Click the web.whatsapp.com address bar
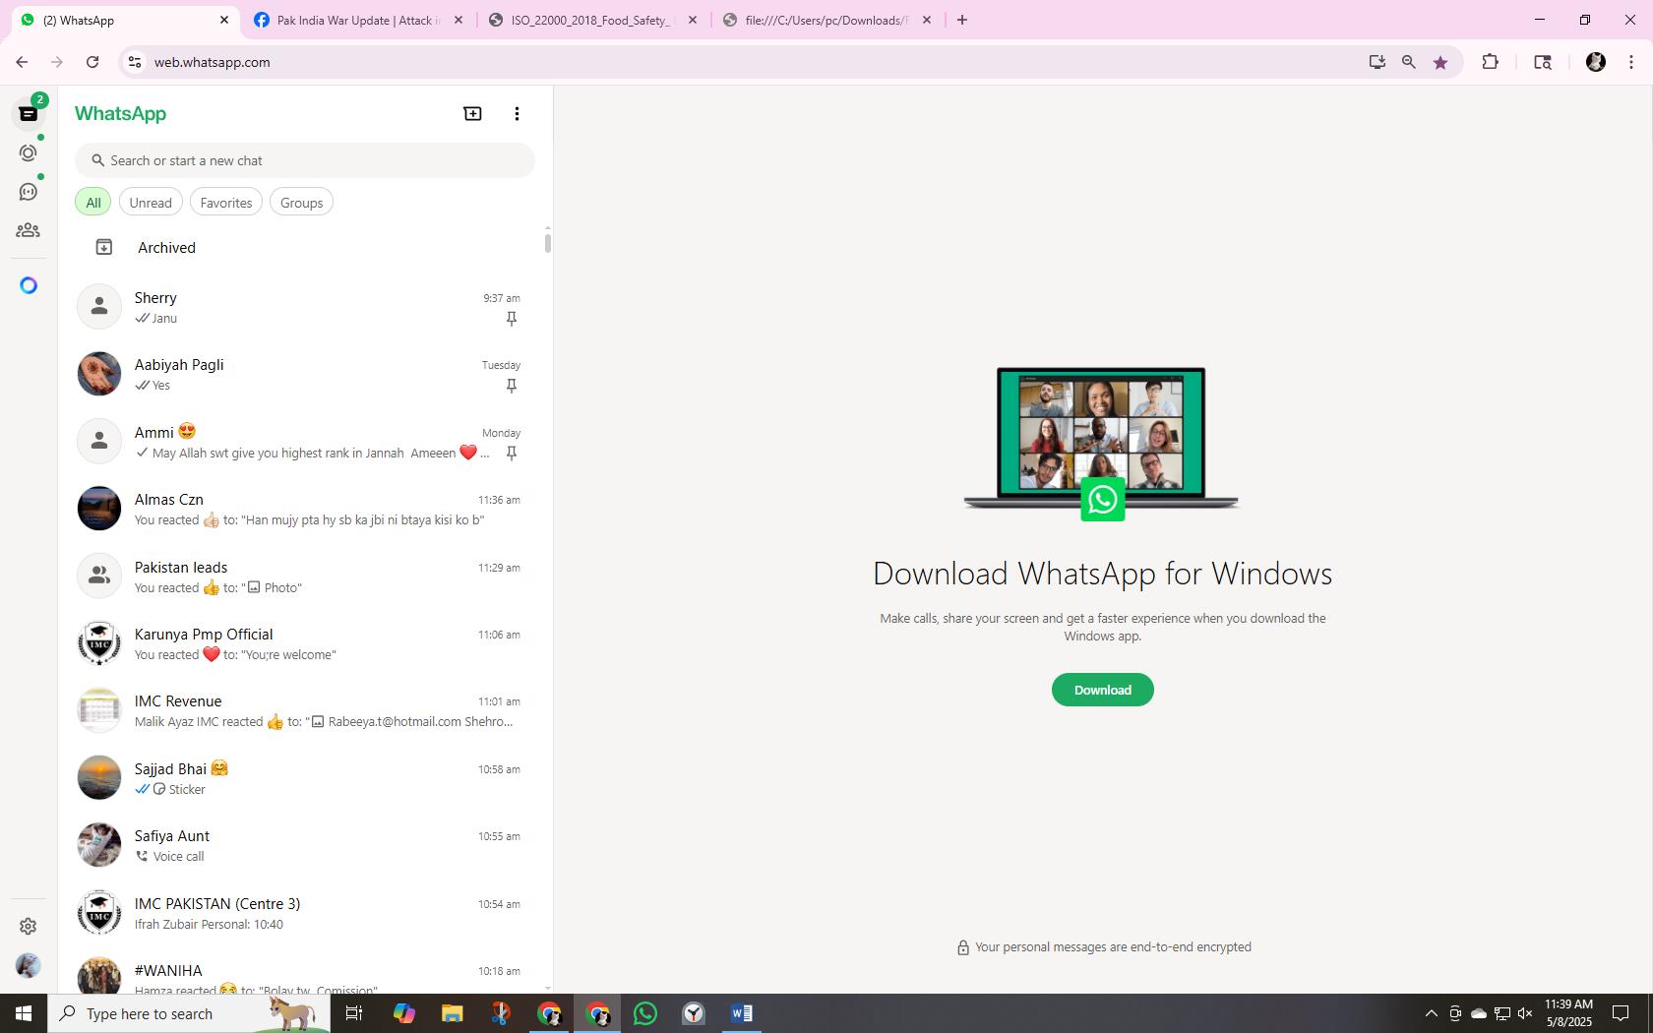The height and width of the screenshot is (1033, 1653). 748,62
